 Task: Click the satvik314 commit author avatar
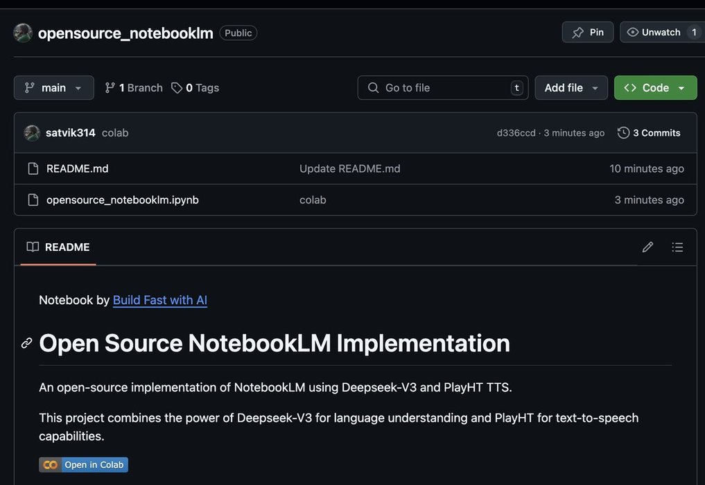tap(32, 133)
